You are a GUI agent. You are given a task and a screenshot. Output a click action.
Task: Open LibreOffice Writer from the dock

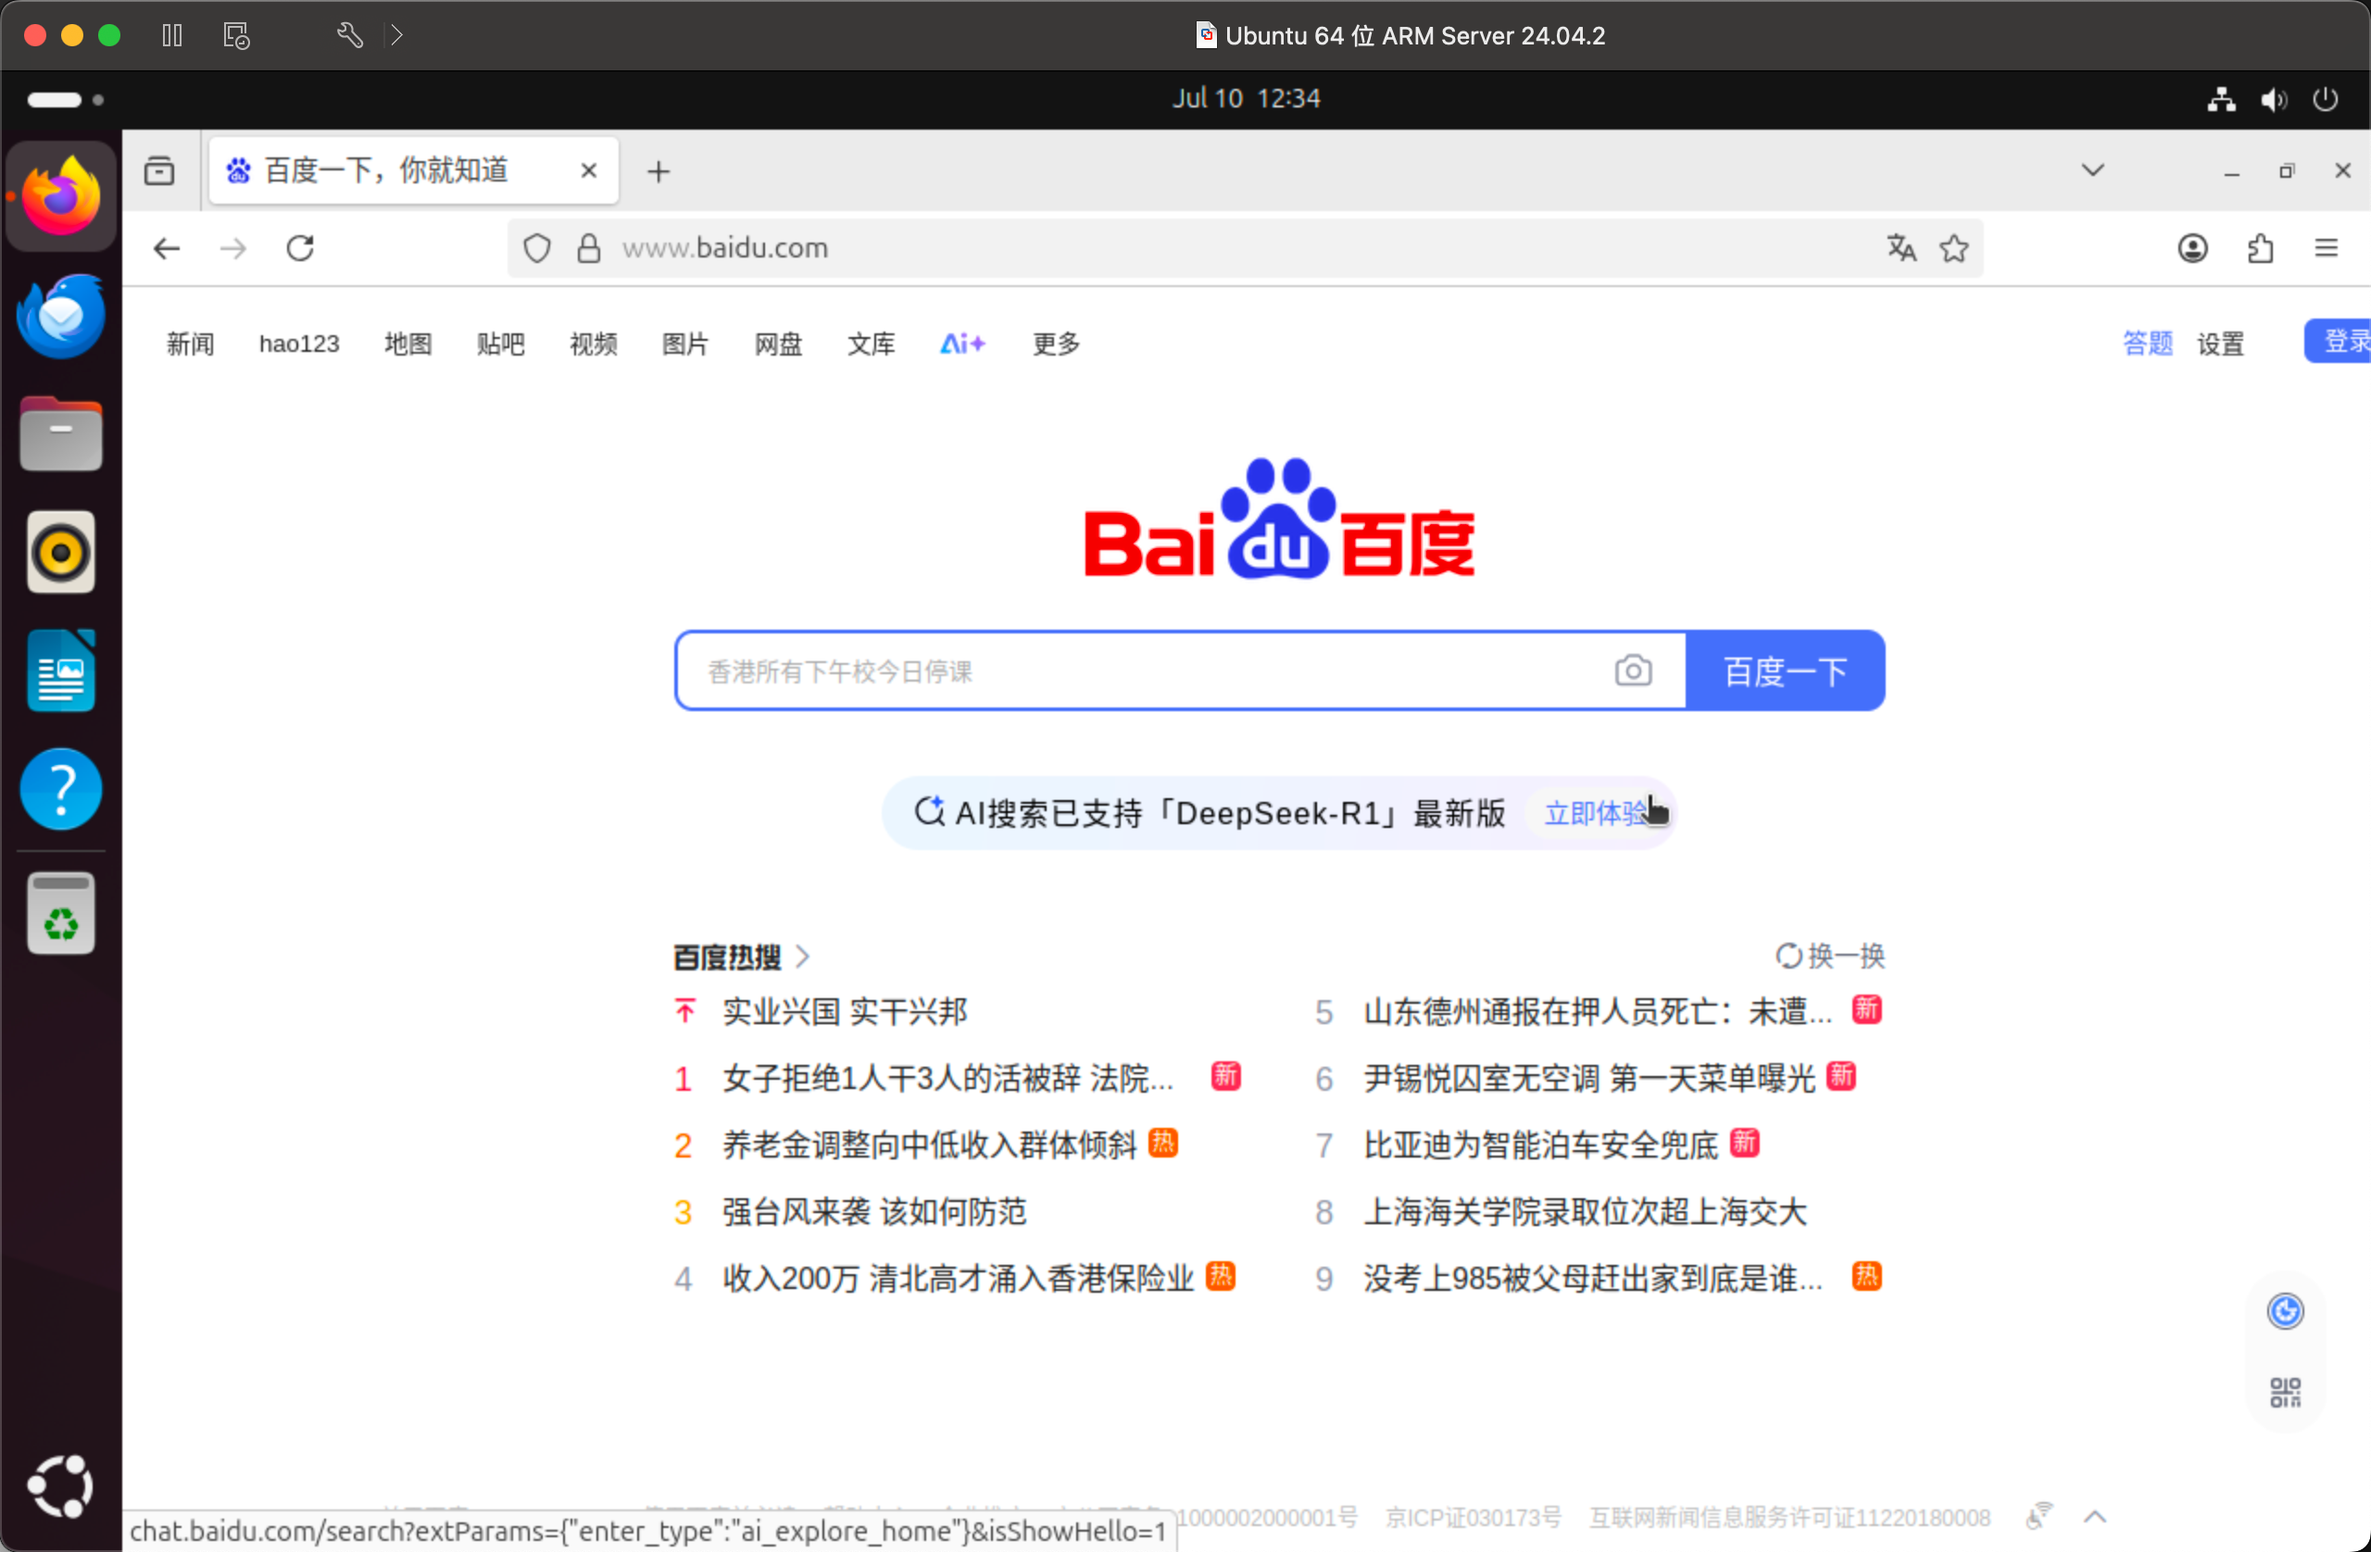coord(61,670)
